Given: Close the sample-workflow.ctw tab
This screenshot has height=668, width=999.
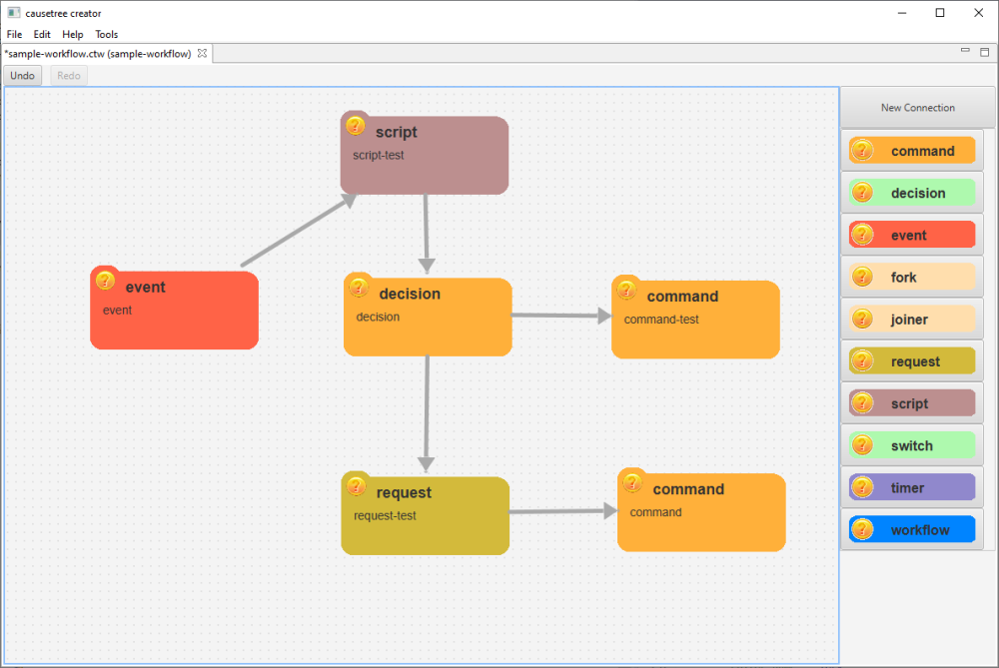Looking at the screenshot, I should [202, 54].
